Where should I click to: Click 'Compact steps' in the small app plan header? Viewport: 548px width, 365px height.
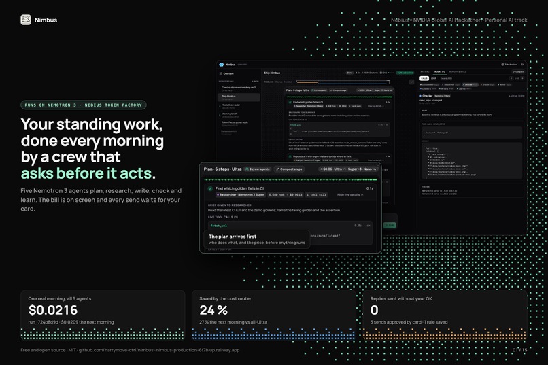click(339, 90)
